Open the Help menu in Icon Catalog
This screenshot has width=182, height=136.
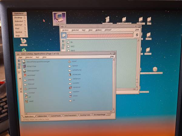click(x=112, y=57)
